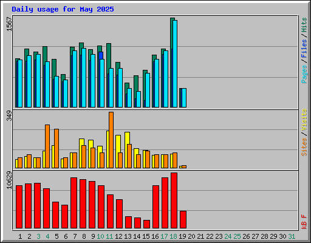
Task: Click the cyan "Pages" legend label
Action: [x=304, y=74]
